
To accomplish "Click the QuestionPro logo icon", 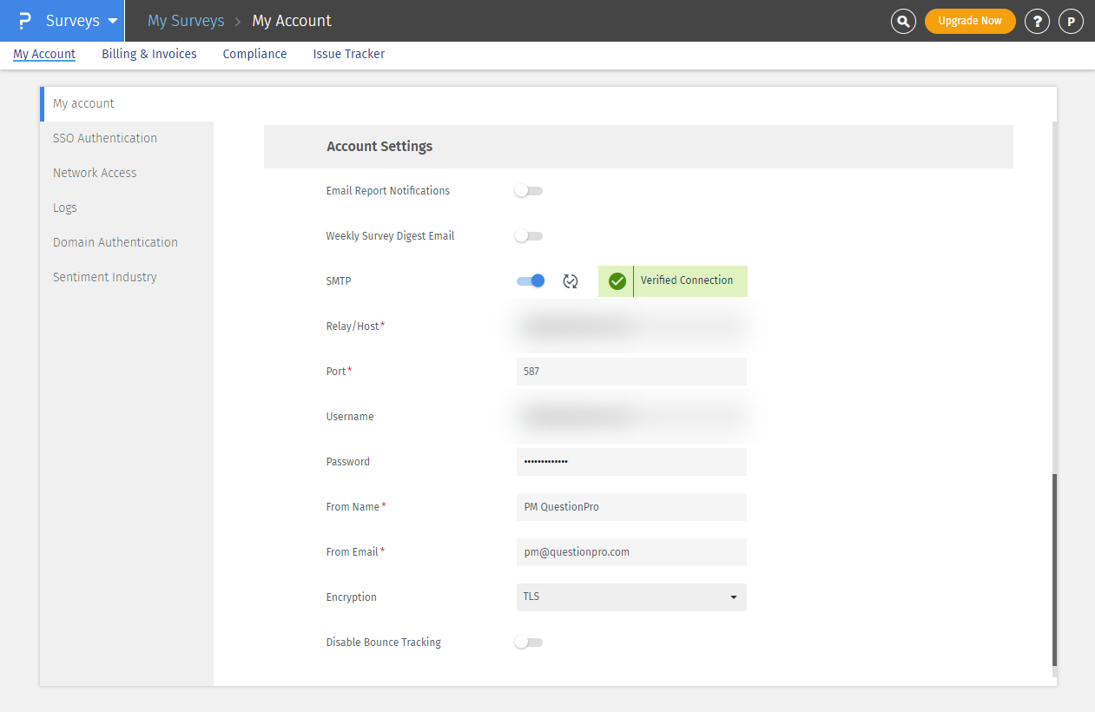I will coord(25,21).
